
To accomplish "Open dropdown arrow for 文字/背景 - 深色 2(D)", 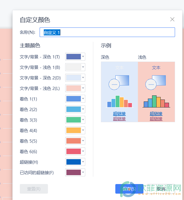I will [x=83, y=78].
